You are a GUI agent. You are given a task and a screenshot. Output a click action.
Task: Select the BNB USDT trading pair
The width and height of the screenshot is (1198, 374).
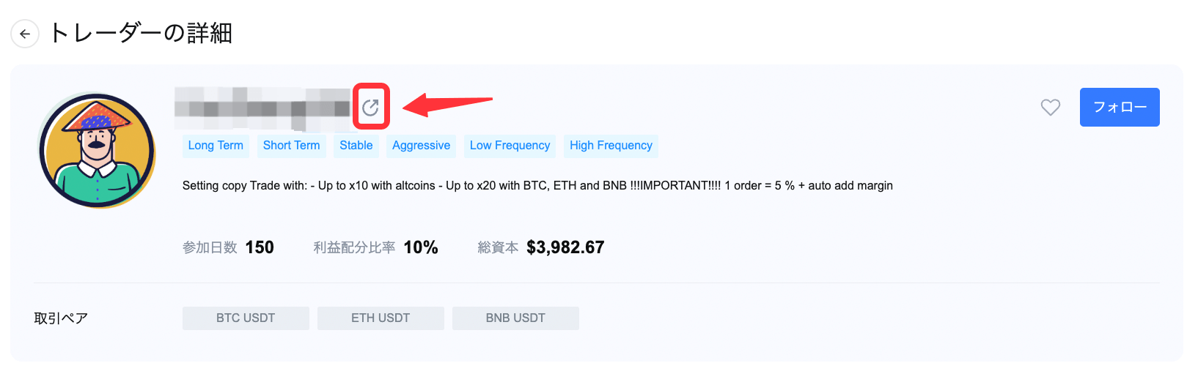[515, 318]
